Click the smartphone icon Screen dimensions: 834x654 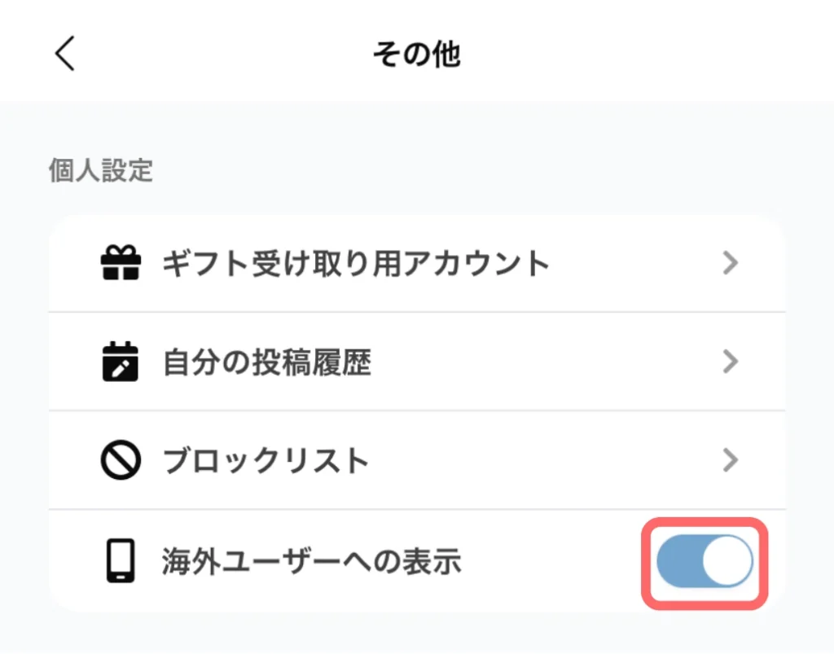coord(121,561)
